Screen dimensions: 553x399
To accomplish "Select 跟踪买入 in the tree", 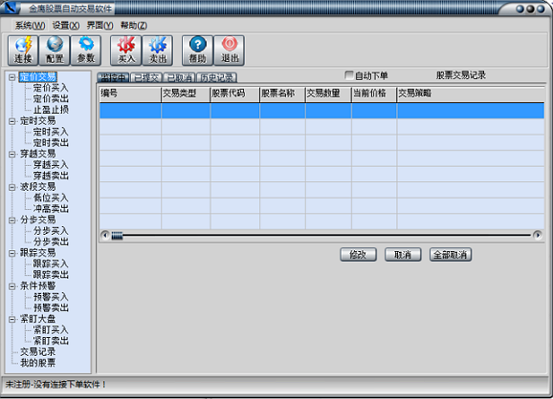I will coord(51,263).
